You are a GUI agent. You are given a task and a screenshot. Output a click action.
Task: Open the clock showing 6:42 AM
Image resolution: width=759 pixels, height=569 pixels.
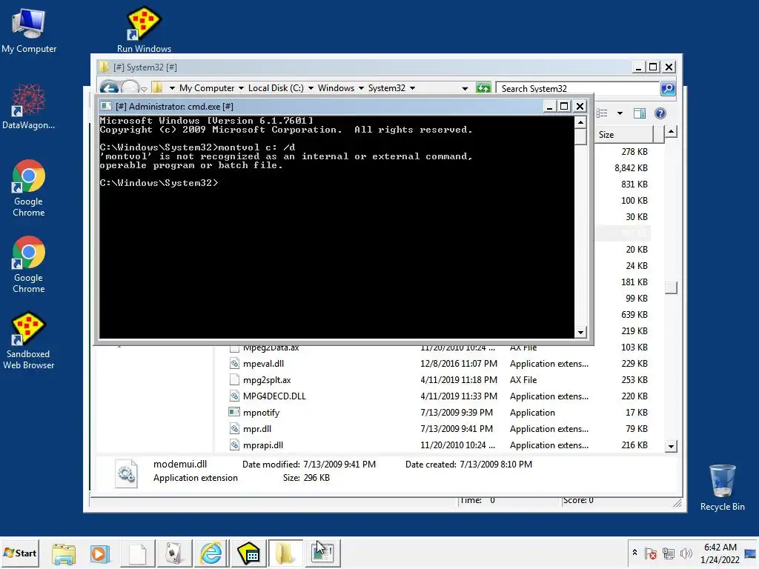(720, 553)
